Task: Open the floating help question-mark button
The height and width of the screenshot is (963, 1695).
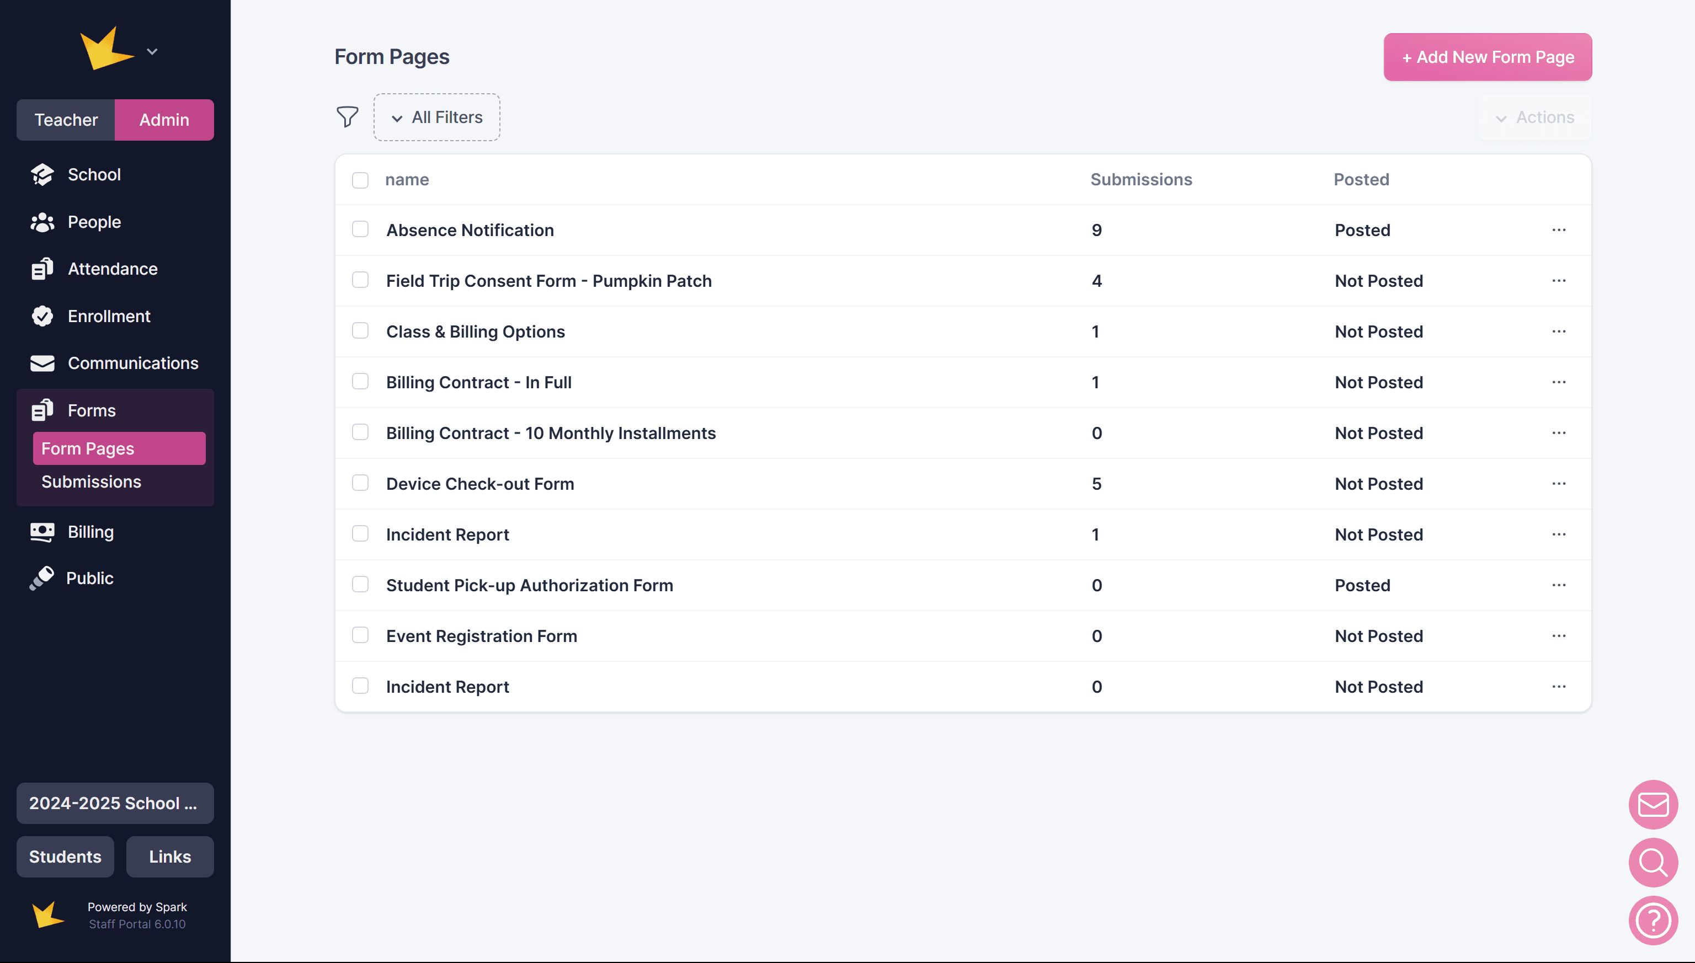Action: point(1653,920)
